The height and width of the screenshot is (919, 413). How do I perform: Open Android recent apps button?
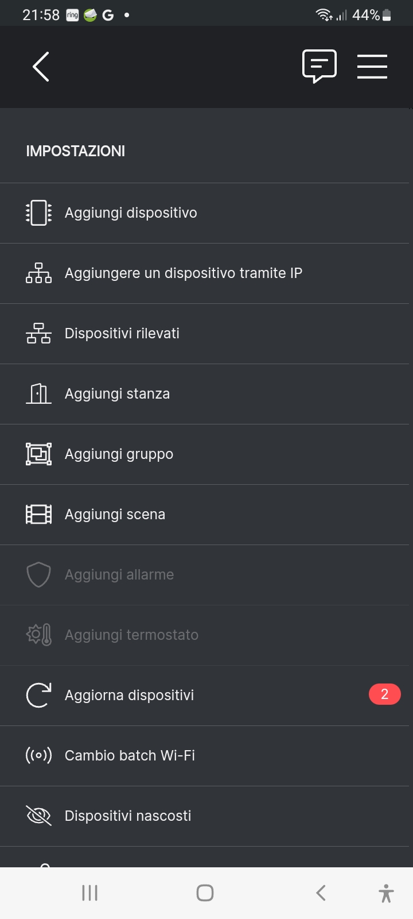90,893
